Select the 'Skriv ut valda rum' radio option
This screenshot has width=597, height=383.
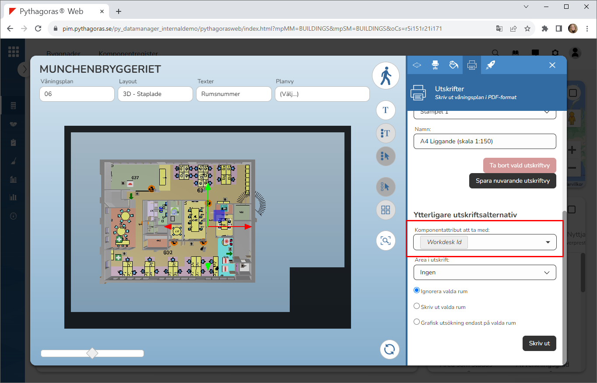click(x=417, y=306)
